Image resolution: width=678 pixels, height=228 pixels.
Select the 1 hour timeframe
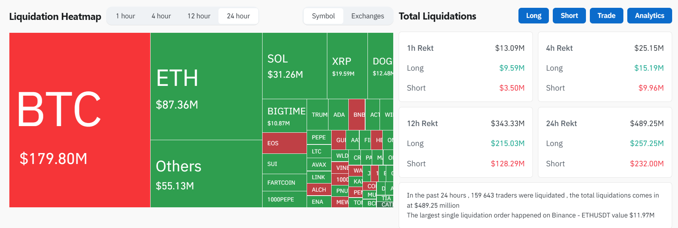[x=126, y=16]
